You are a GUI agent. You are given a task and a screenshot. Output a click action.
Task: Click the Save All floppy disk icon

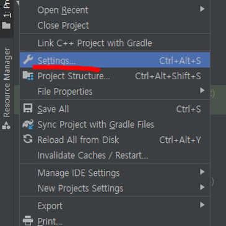28,108
